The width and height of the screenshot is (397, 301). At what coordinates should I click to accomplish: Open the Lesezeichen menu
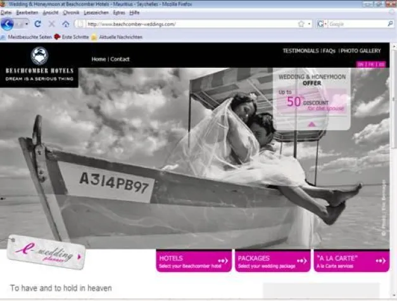click(x=96, y=12)
